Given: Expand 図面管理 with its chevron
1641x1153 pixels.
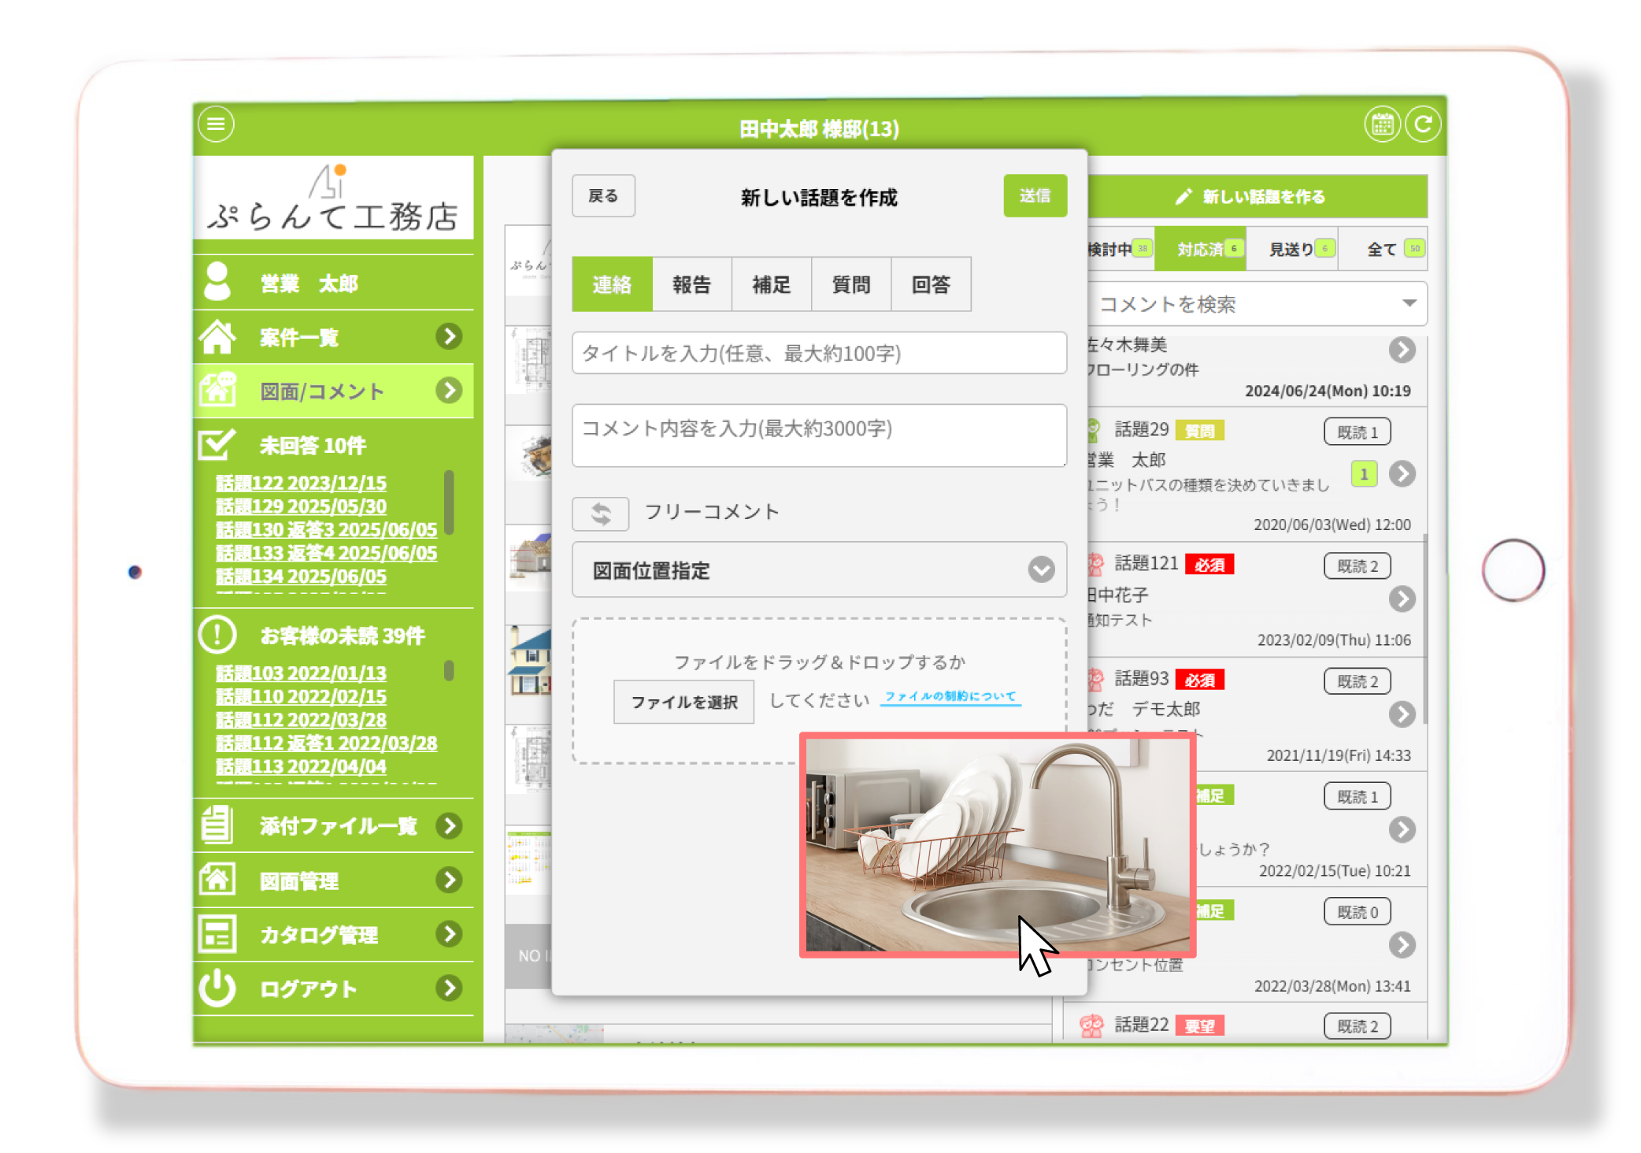Looking at the screenshot, I should [449, 879].
